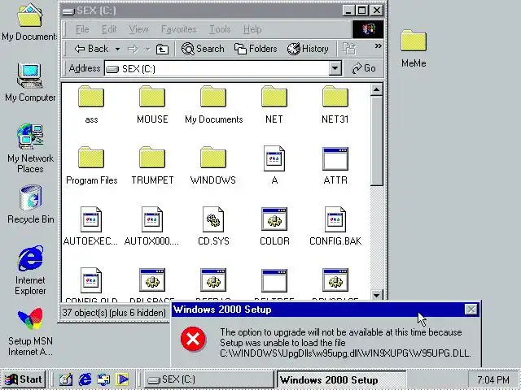Image resolution: width=521 pixels, height=390 pixels.
Task: Click the 7:04 PM clock
Action: (493, 379)
